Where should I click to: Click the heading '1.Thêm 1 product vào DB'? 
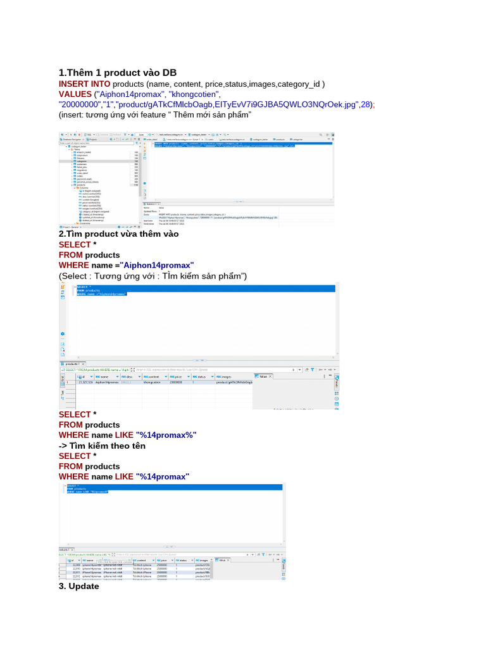click(x=117, y=73)
